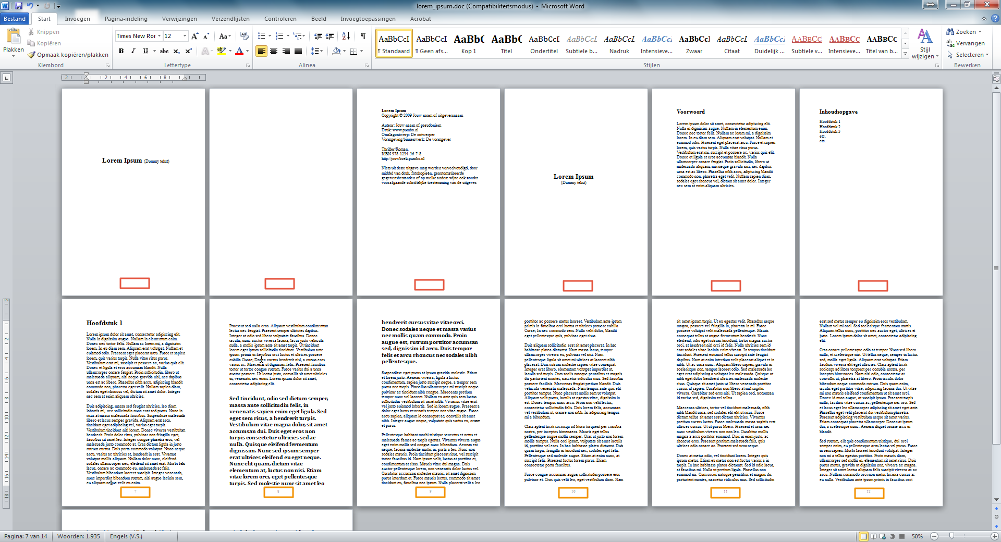Click Vervangen in Bewerken group
The height and width of the screenshot is (542, 1001).
[966, 43]
